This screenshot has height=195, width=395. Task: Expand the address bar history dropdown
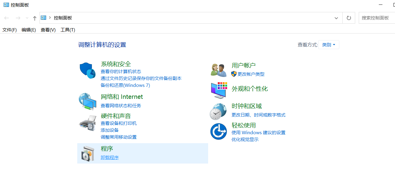(x=336, y=18)
